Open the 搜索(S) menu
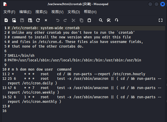The image size is (167, 122). [x=41, y=12]
